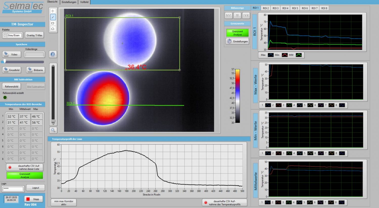Image resolution: width=379 pixels, height=208 pixels.
Task: Step the Palette selector up
Action: [x=5, y=34]
